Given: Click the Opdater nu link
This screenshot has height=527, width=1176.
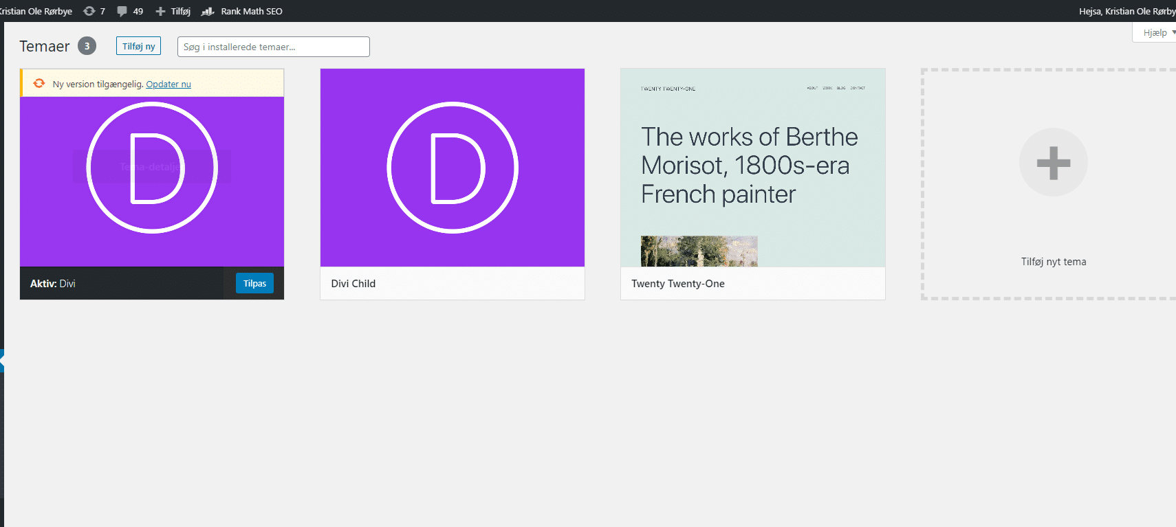Looking at the screenshot, I should 168,84.
